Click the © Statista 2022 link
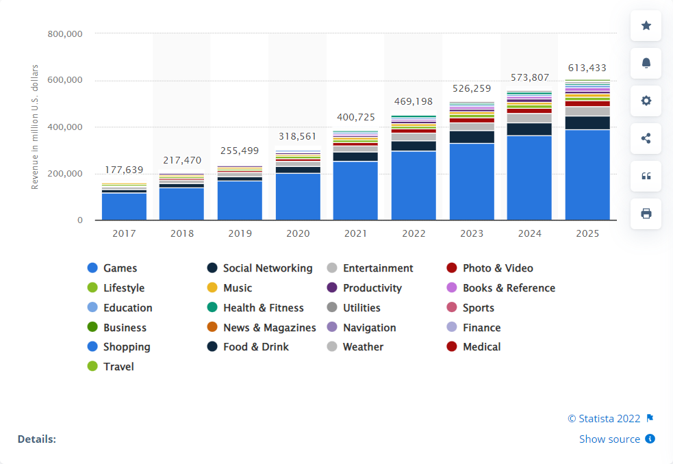This screenshot has height=464, width=673. (x=601, y=418)
